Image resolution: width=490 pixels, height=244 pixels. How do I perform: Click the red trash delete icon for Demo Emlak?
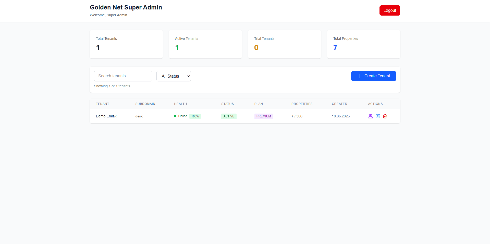coord(385,116)
